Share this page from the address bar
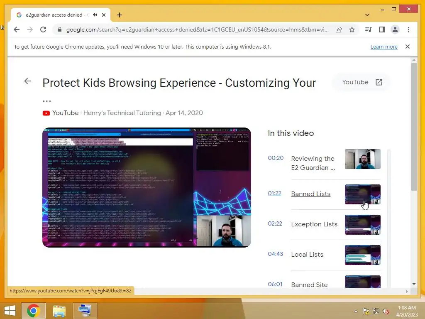This screenshot has width=425, height=319. [339, 29]
